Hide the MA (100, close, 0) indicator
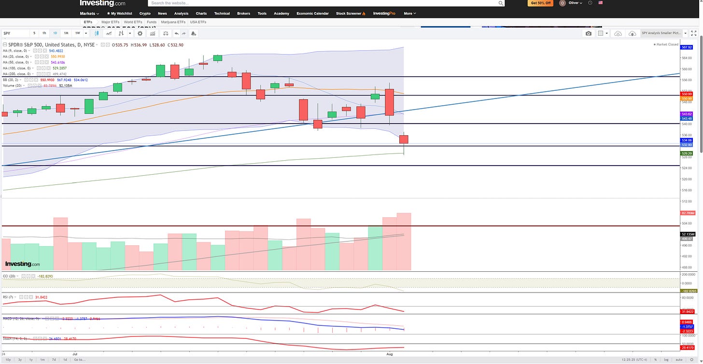Viewport: 703px width, 364px height. 39,68
